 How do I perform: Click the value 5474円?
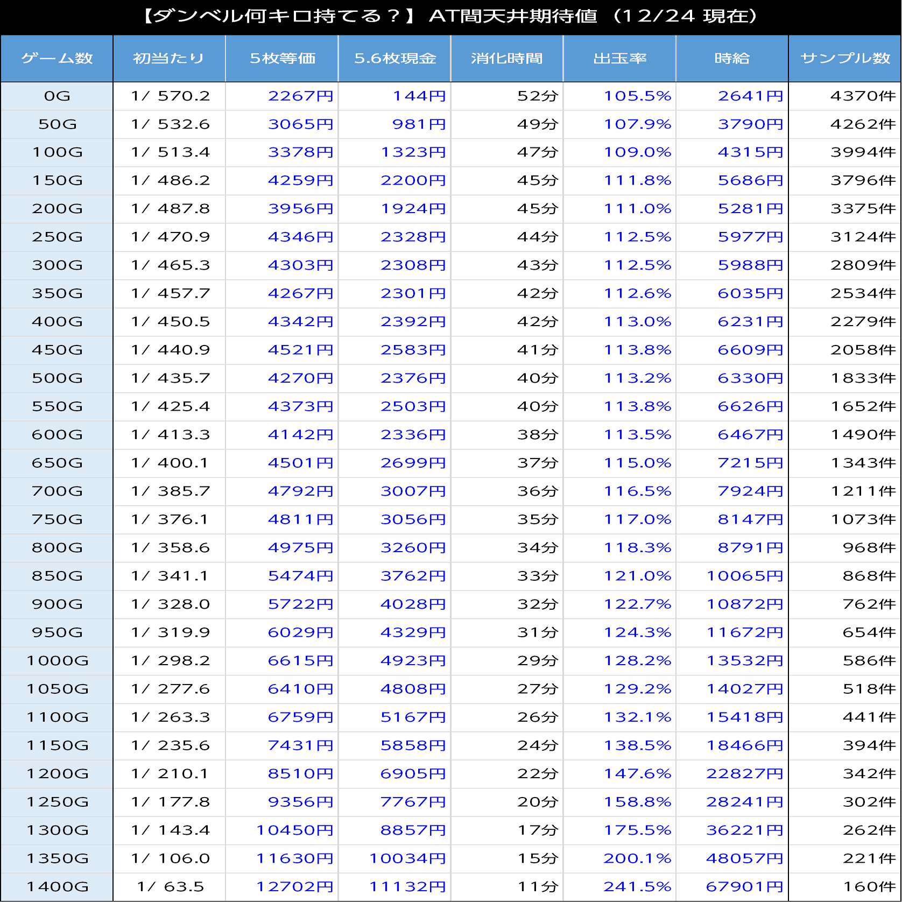pyautogui.click(x=300, y=576)
